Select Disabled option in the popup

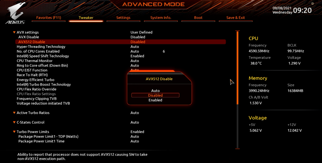155,95
